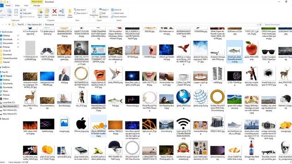Image resolution: width=292 pixels, height=164 pixels.
Task: Click chevron after New Volume (D:) in breadcrumb
Action: [44, 25]
